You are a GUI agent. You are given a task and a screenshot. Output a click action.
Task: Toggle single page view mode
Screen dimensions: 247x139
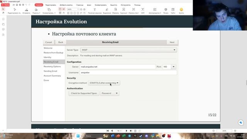pos(60,9)
